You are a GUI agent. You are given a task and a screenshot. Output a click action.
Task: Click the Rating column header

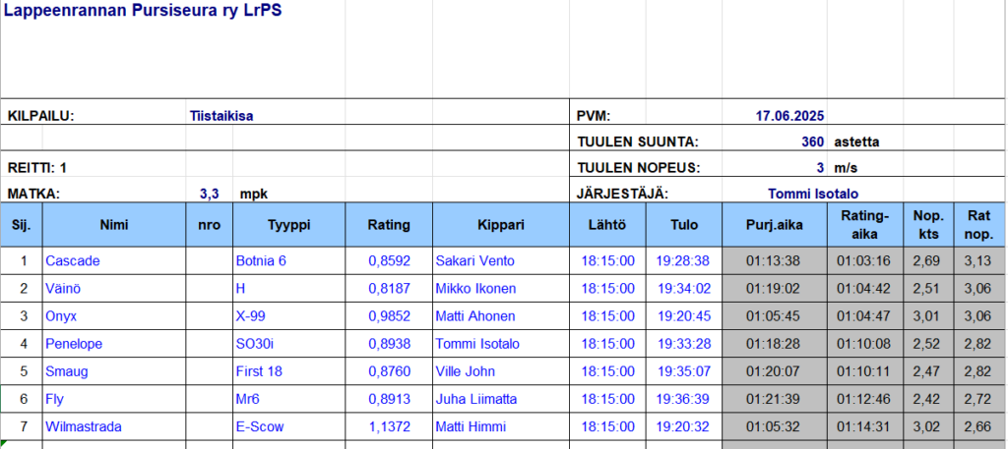coord(389,225)
